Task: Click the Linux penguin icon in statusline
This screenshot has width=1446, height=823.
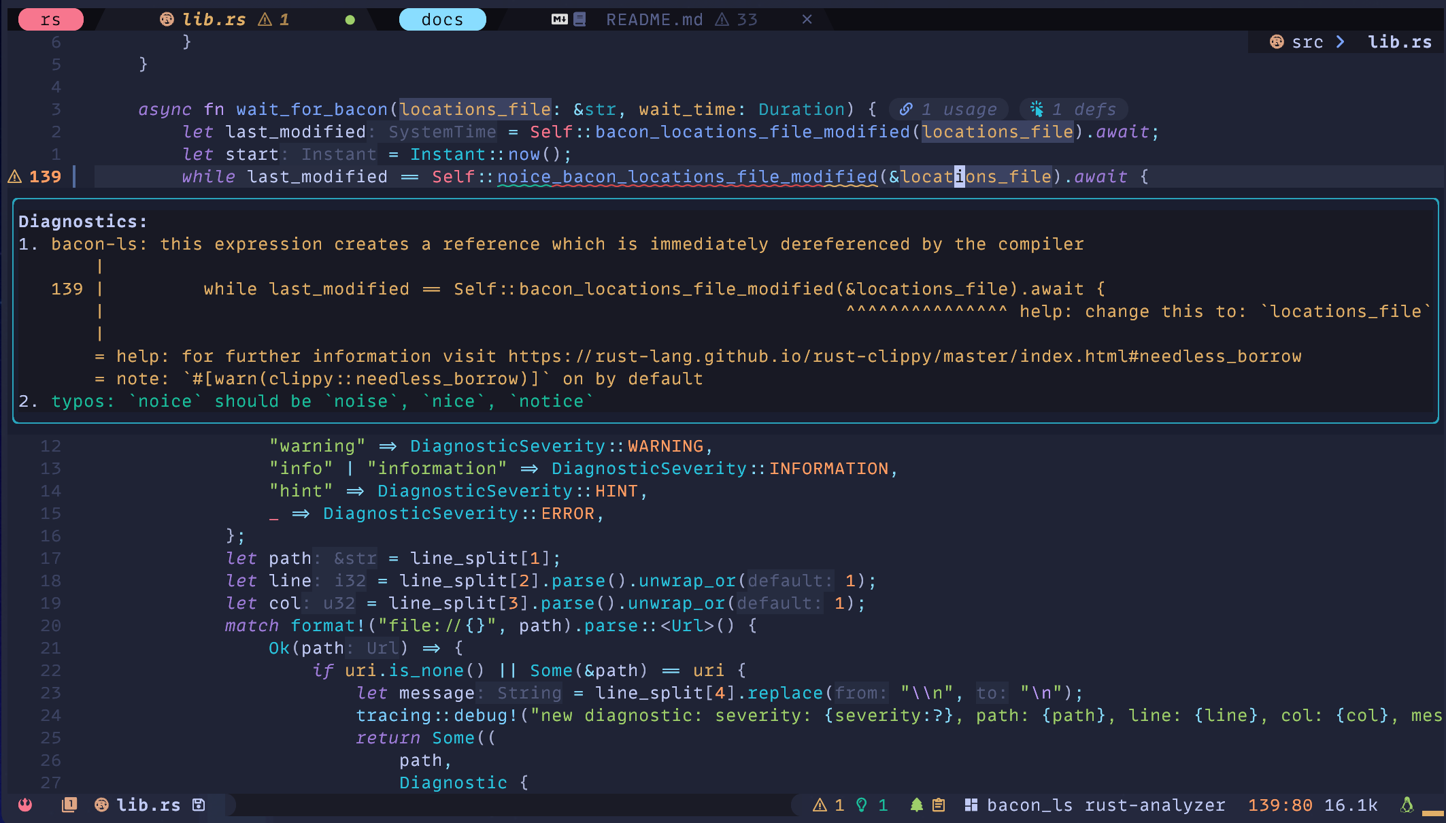Action: pos(1407,805)
